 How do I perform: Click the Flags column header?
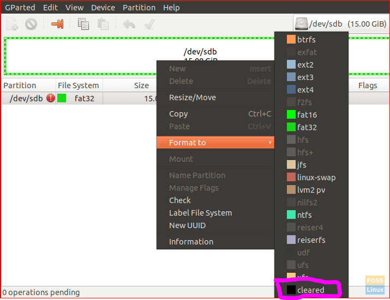tap(369, 85)
